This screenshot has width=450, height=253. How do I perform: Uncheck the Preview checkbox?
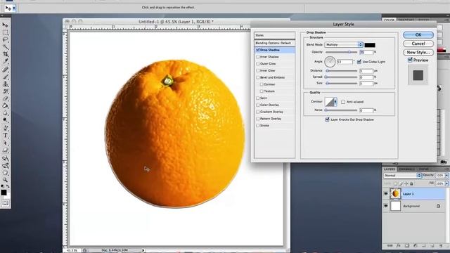coord(410,60)
